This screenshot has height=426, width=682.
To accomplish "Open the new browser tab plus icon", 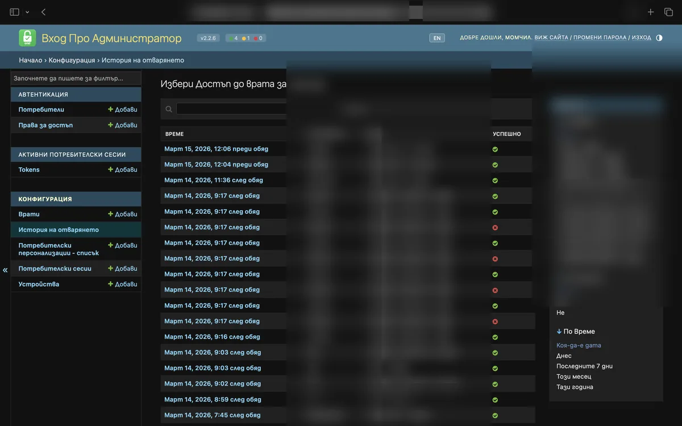I will point(651,12).
